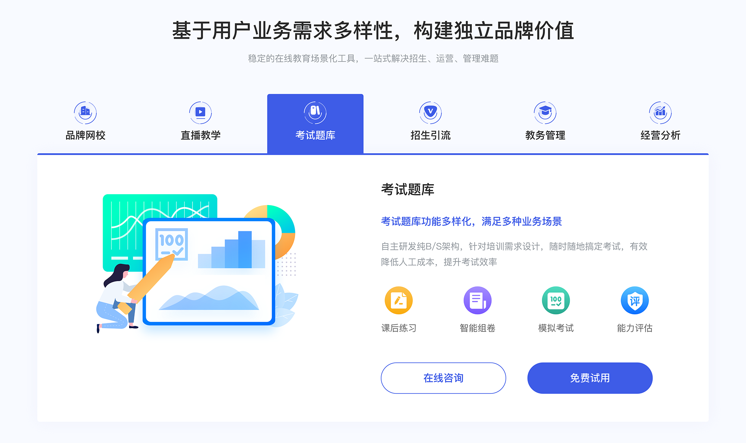
Task: Click the 考试题库 icon
Action: tap(316, 111)
